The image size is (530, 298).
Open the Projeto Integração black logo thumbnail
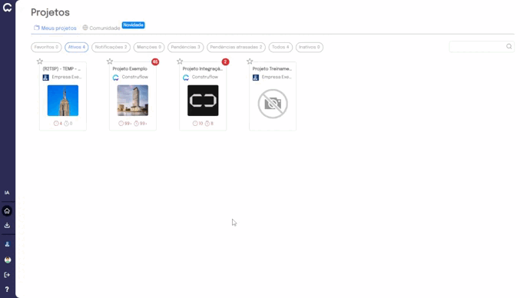coord(203,101)
